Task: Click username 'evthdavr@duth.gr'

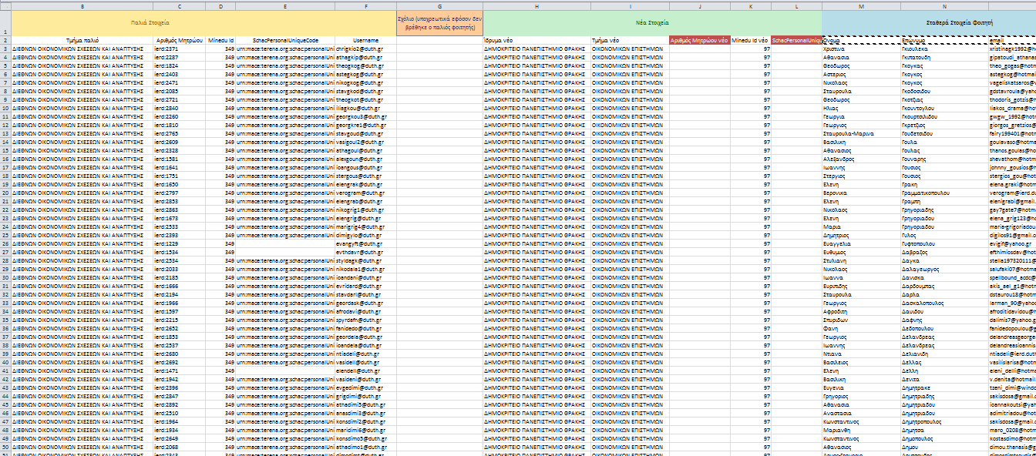Action: click(366, 252)
